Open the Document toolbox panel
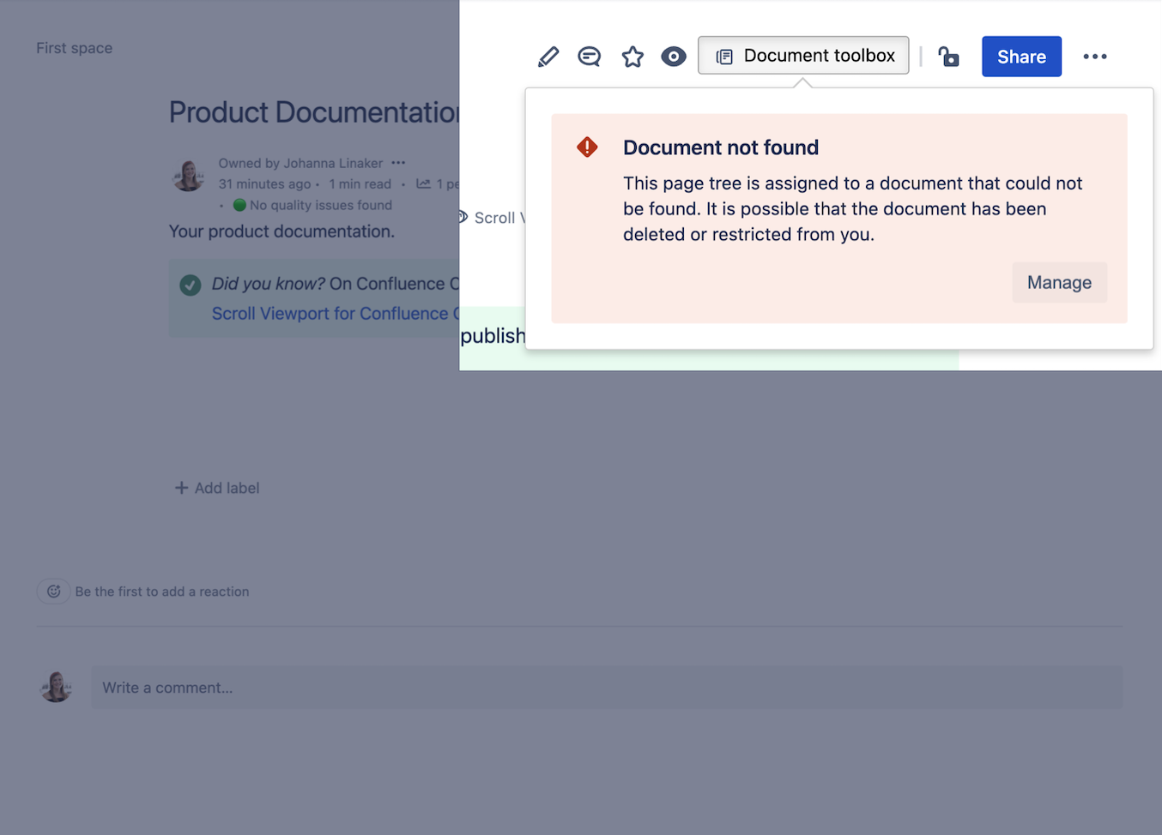Image resolution: width=1162 pixels, height=835 pixels. point(803,55)
